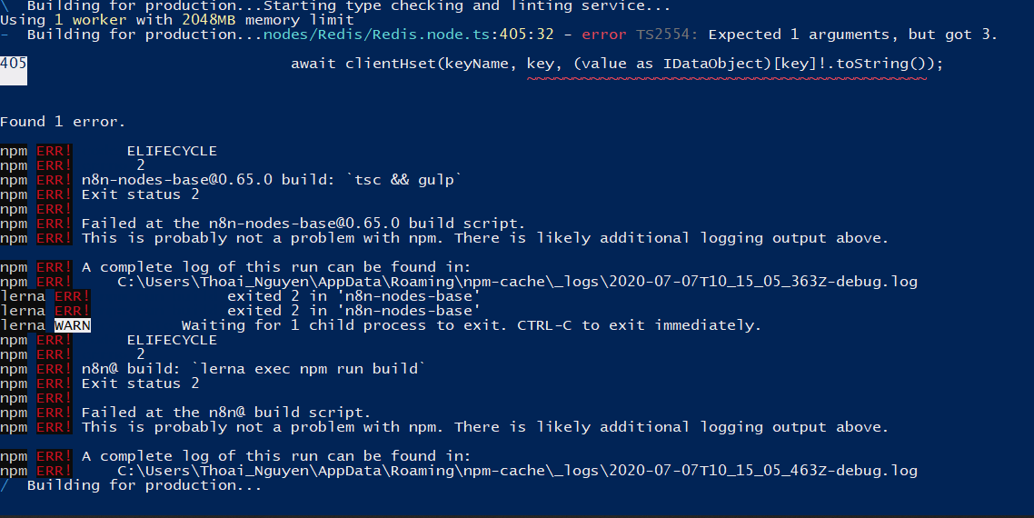Click the 2048MB memory limit text
This screenshot has width=1034, height=518.
coord(268,20)
